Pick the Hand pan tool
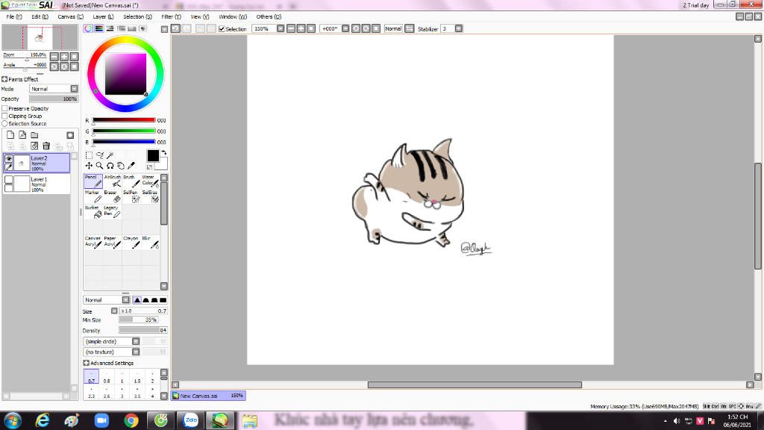The height and width of the screenshot is (430, 764). click(x=121, y=166)
